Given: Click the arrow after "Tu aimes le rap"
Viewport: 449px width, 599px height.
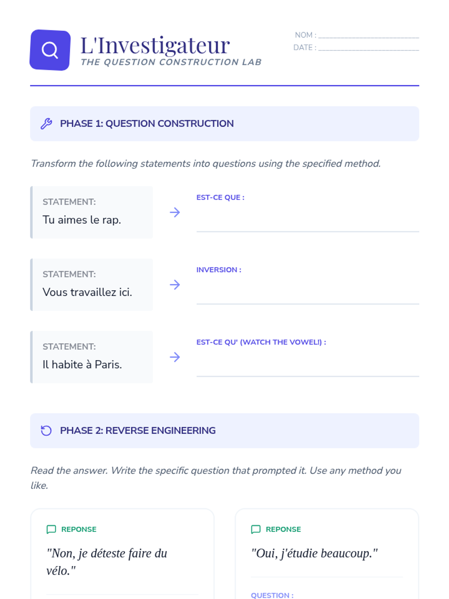Looking at the screenshot, I should 175,213.
